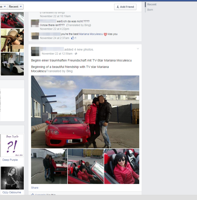Click the globe privacy icon beside the post timestamp
197x200 pixels.
(76, 54)
